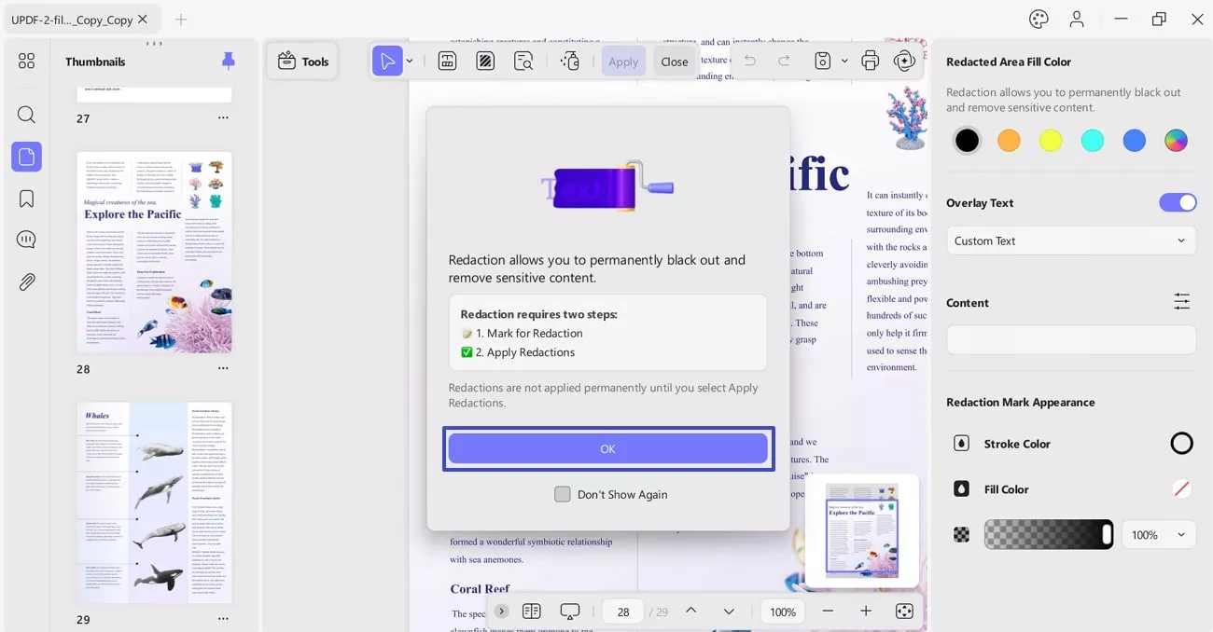1213x632 pixels.
Task: Click the floating page preview thumbnail
Action: click(861, 530)
